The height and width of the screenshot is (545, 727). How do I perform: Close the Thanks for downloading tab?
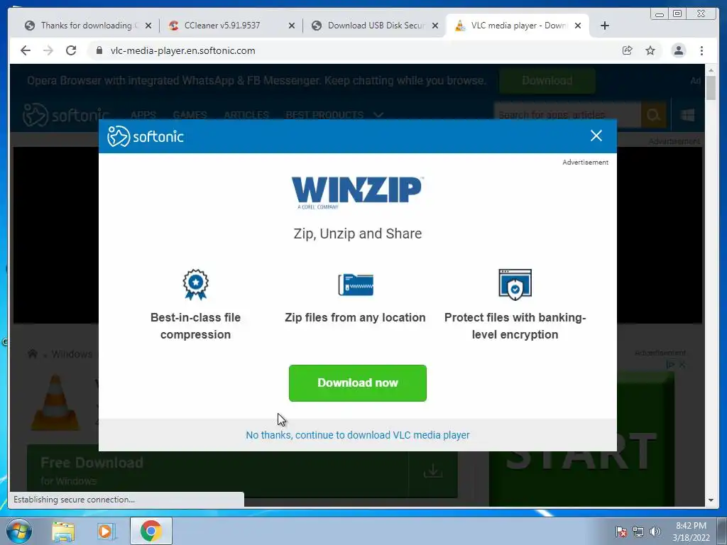click(x=148, y=26)
